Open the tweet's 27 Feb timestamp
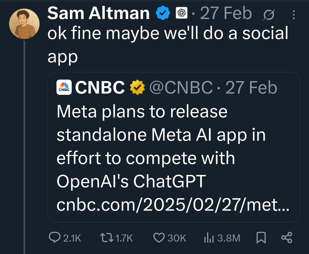The width and height of the screenshot is (309, 254). click(226, 13)
